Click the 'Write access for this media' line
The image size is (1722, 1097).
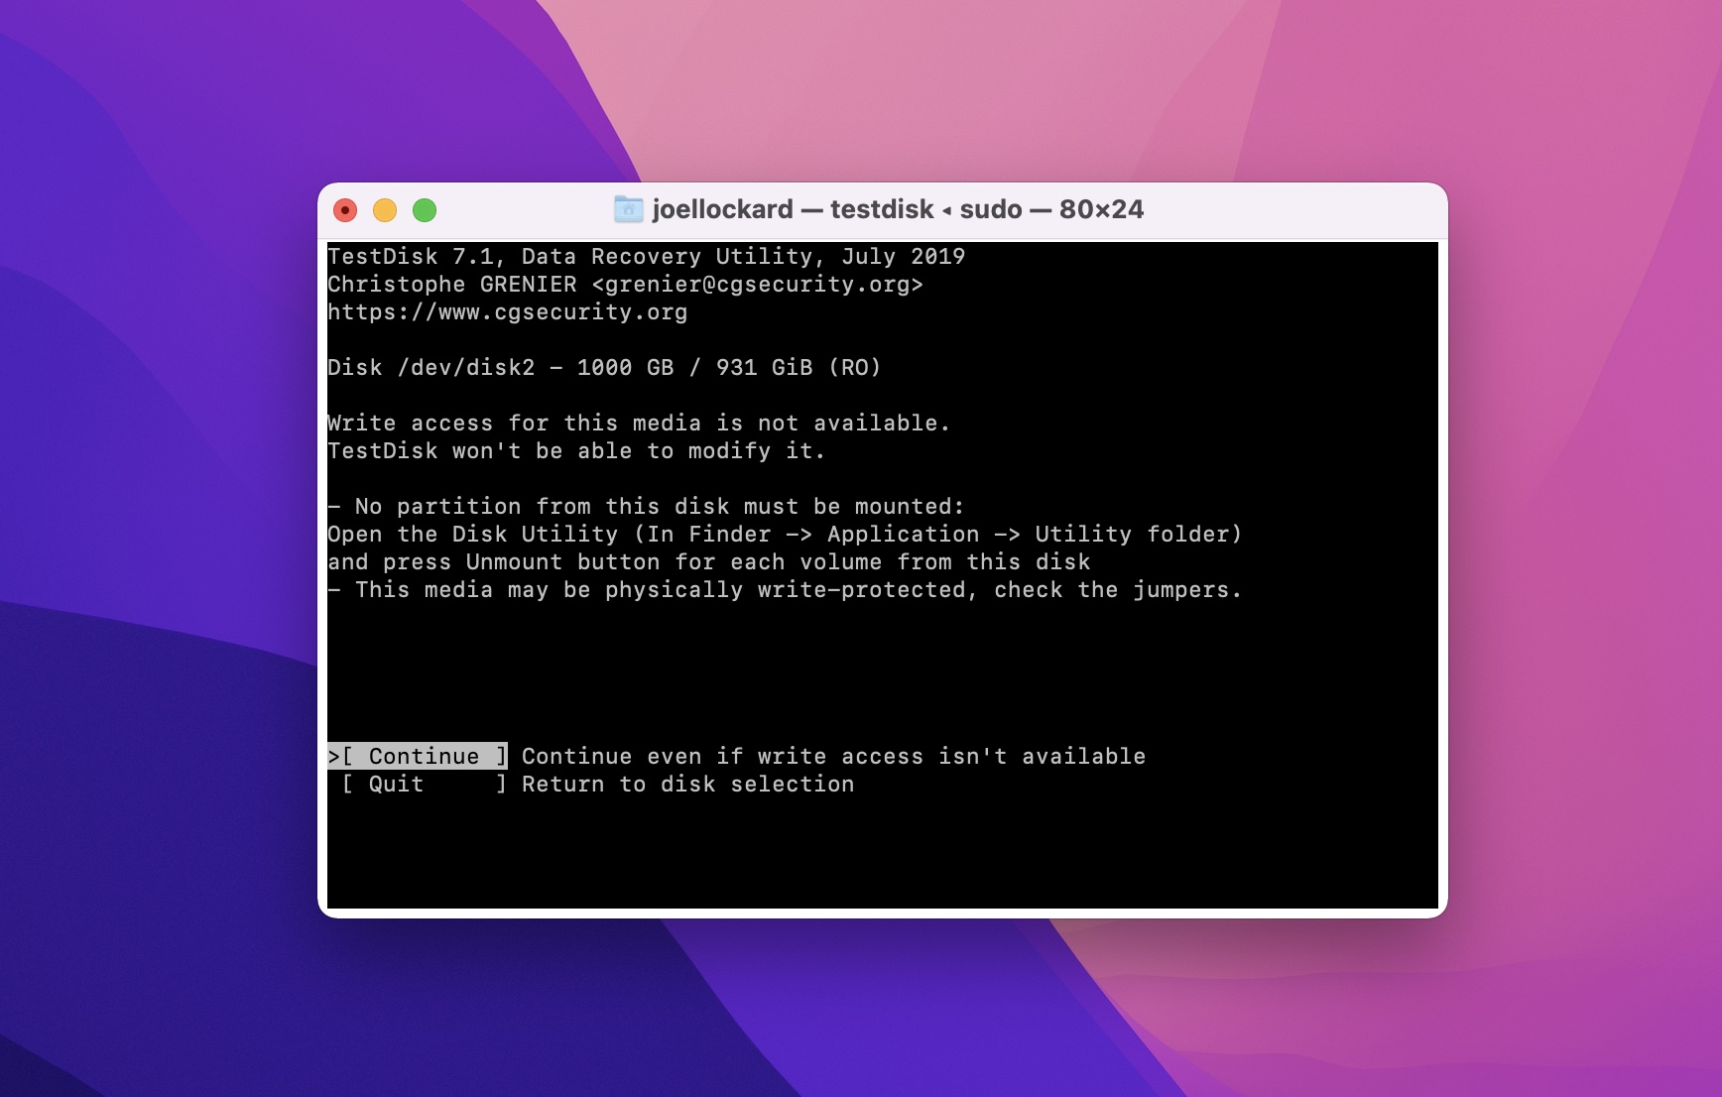pos(639,424)
